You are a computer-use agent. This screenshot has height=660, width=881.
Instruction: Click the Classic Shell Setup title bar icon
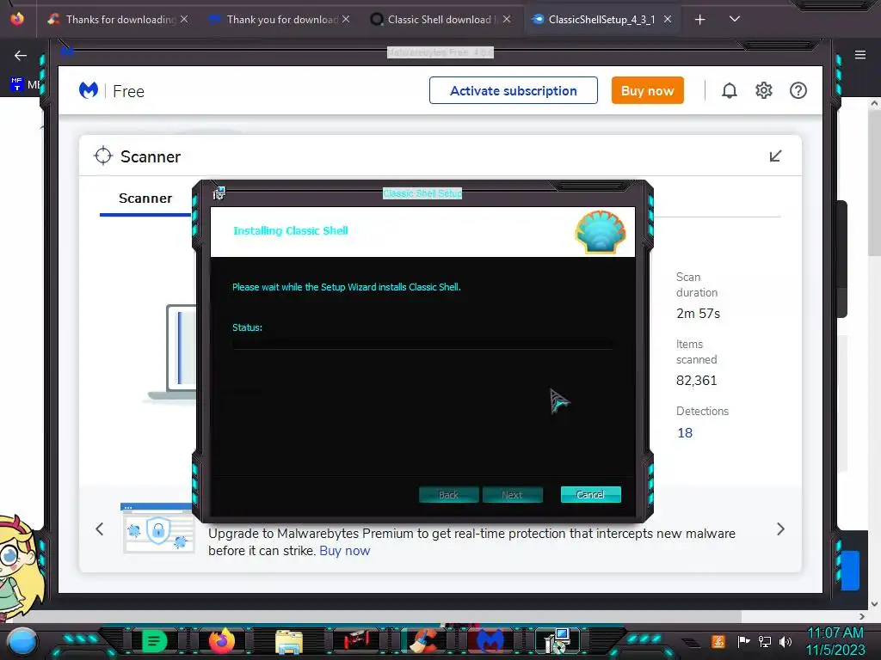(x=219, y=193)
